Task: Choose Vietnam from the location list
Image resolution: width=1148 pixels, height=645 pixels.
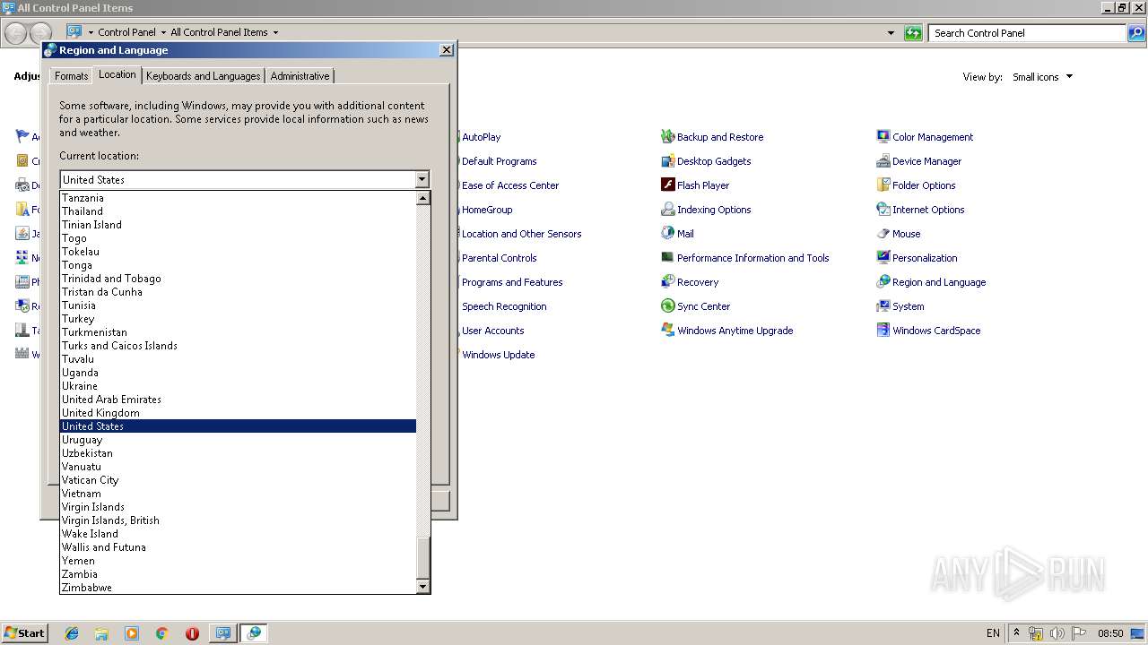Action: 238,494
